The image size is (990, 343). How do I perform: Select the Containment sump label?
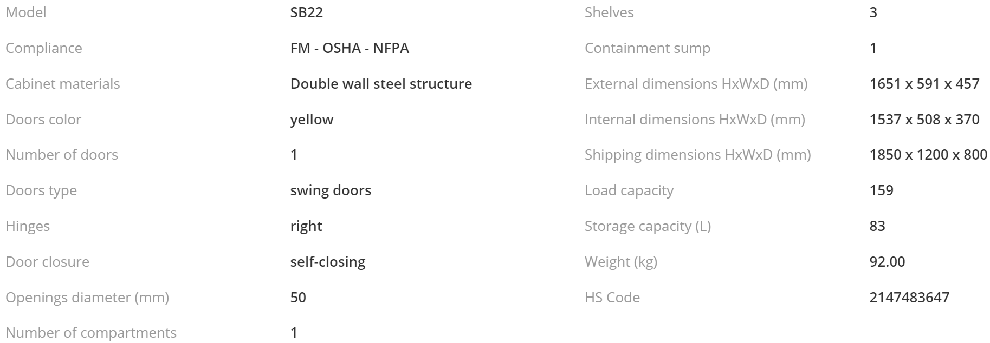(x=648, y=48)
